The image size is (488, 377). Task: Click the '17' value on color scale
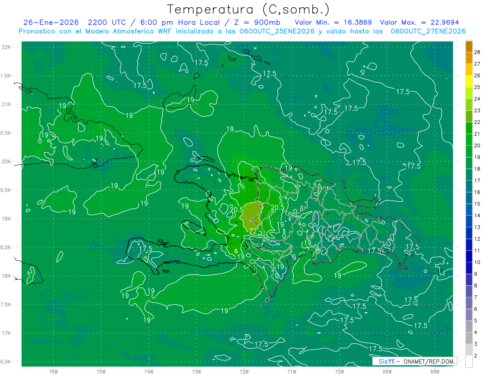(x=477, y=181)
